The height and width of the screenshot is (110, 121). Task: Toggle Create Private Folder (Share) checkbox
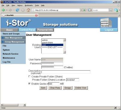click(x=29, y=77)
